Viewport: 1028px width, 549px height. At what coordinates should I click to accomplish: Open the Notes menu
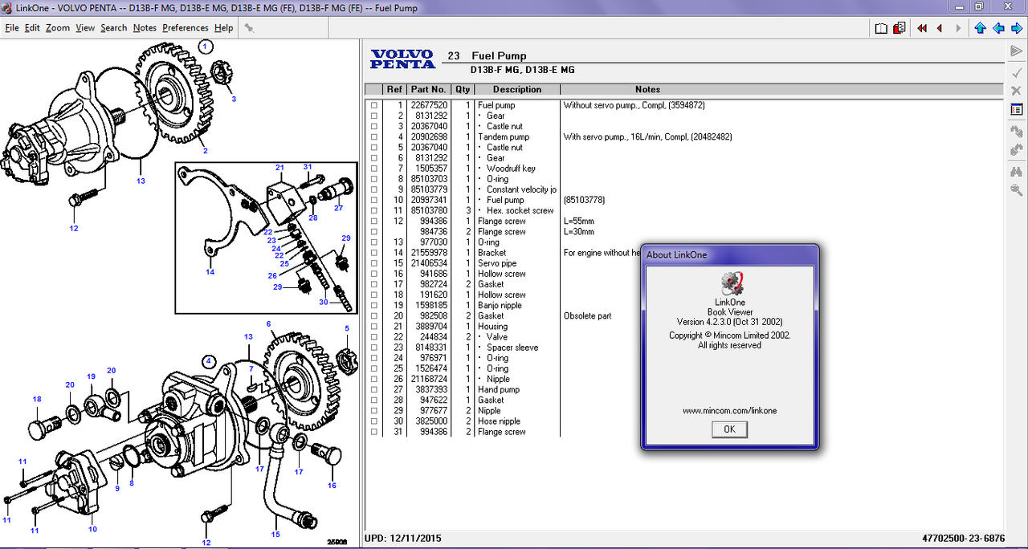click(x=145, y=27)
